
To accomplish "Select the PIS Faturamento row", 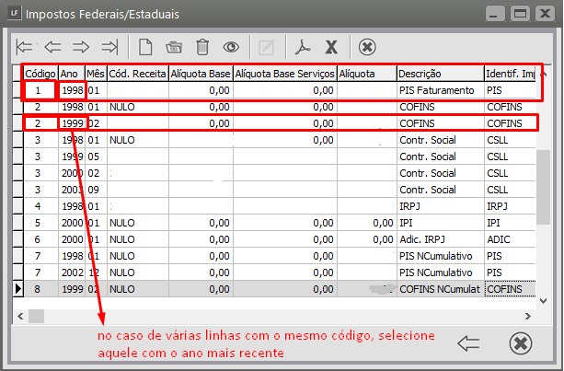I will [x=438, y=90].
